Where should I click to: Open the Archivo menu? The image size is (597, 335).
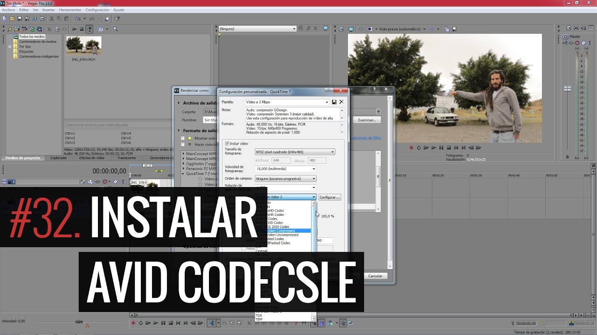8,10
